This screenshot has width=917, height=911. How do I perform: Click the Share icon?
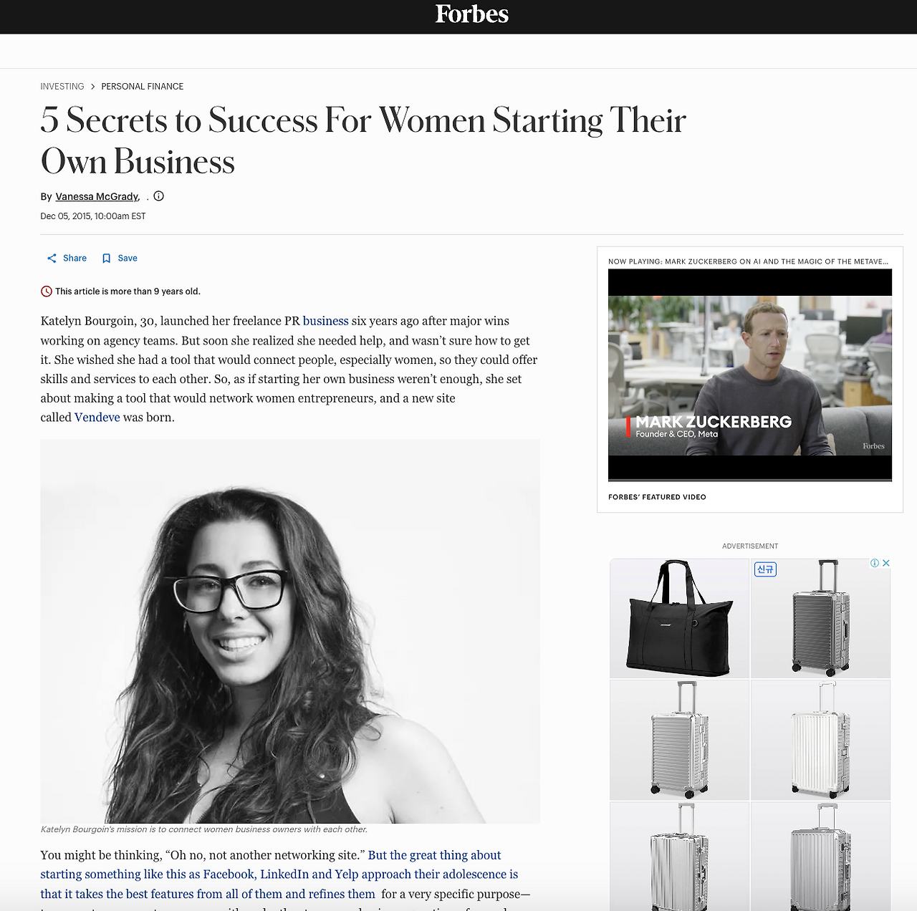(52, 259)
